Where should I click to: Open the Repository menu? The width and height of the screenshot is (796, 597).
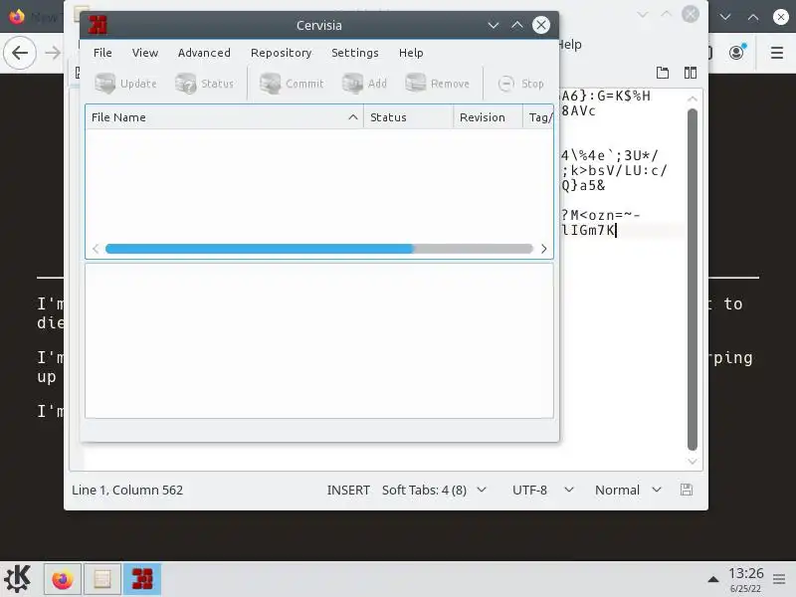(281, 53)
